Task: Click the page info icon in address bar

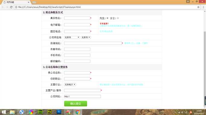Action: click(16, 7)
